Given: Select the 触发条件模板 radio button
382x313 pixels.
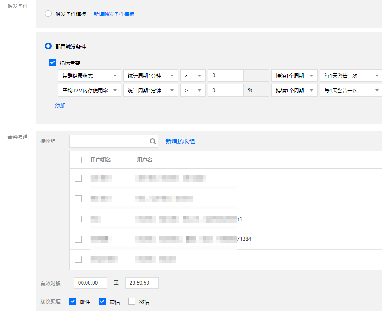Looking at the screenshot, I should 48,13.
